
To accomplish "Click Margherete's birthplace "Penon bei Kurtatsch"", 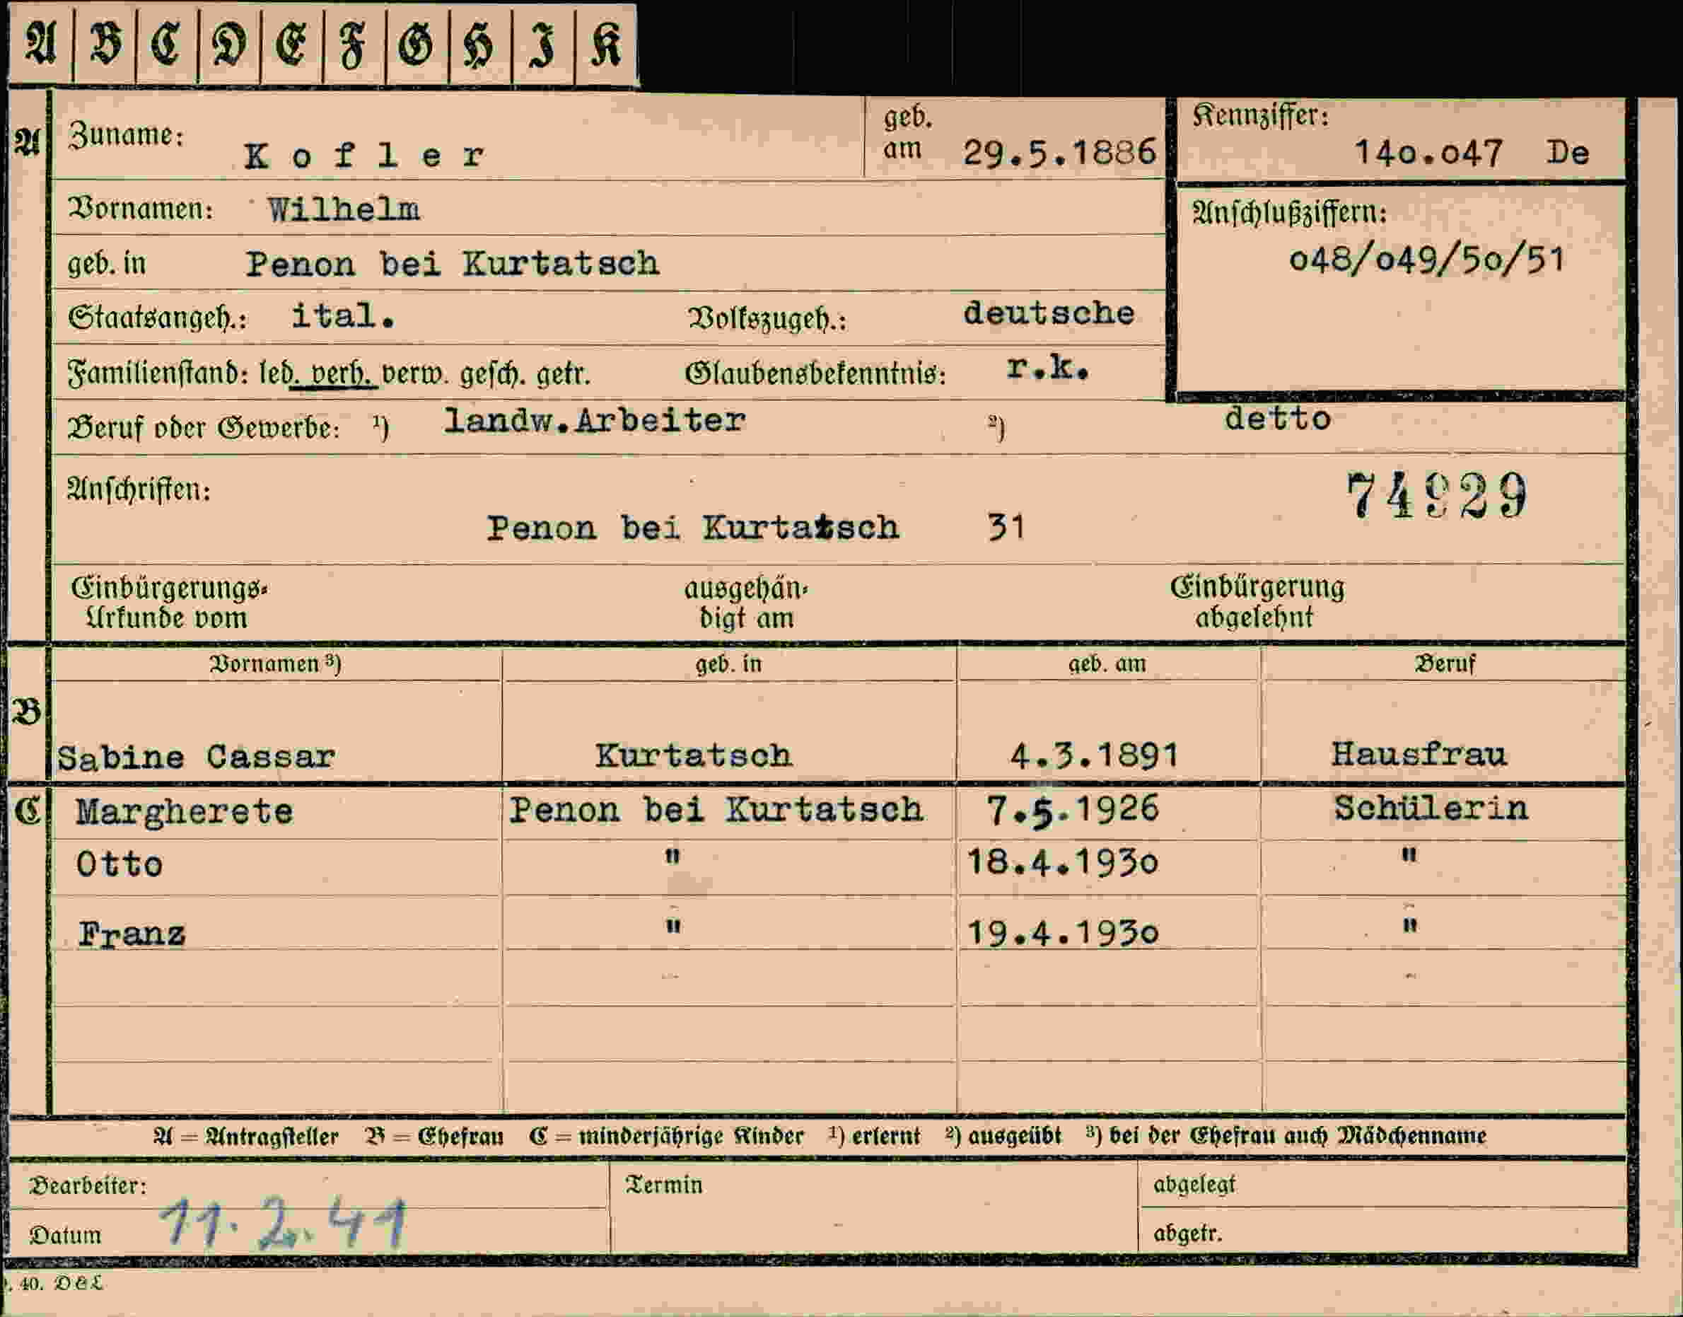I will coord(716,810).
